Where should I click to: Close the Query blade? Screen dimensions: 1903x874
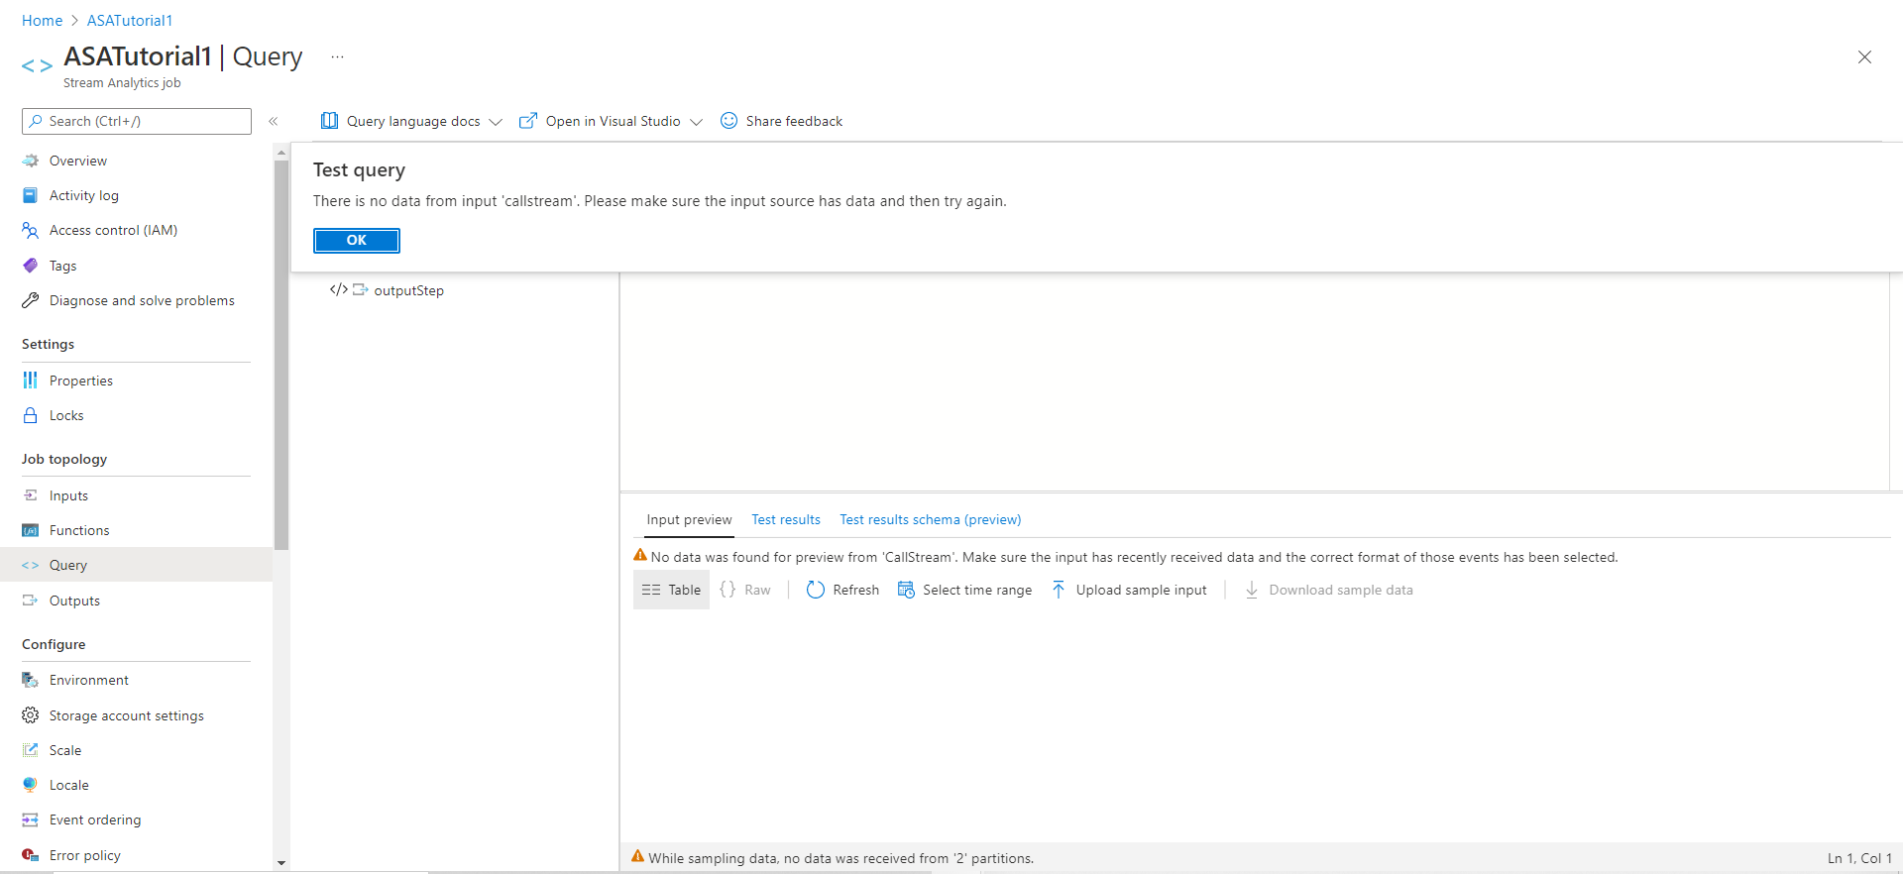1864,57
